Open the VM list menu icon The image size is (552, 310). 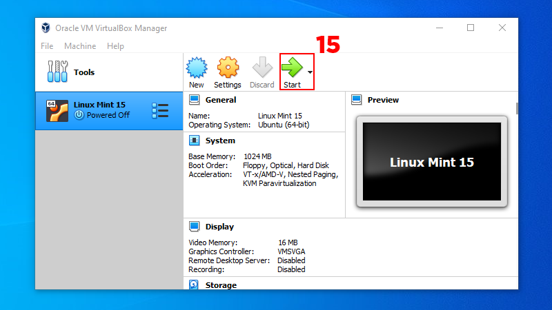click(160, 111)
